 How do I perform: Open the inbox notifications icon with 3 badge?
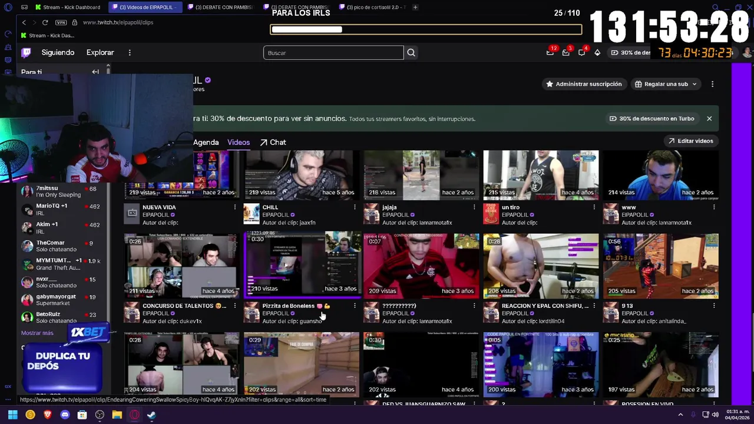(x=566, y=52)
